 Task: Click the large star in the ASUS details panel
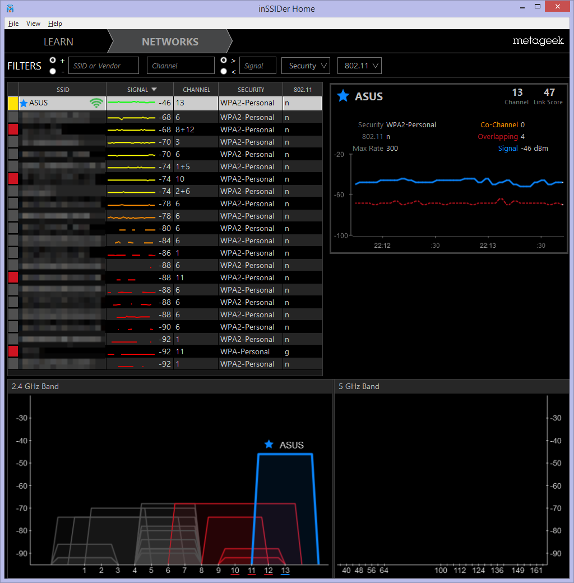coord(342,96)
